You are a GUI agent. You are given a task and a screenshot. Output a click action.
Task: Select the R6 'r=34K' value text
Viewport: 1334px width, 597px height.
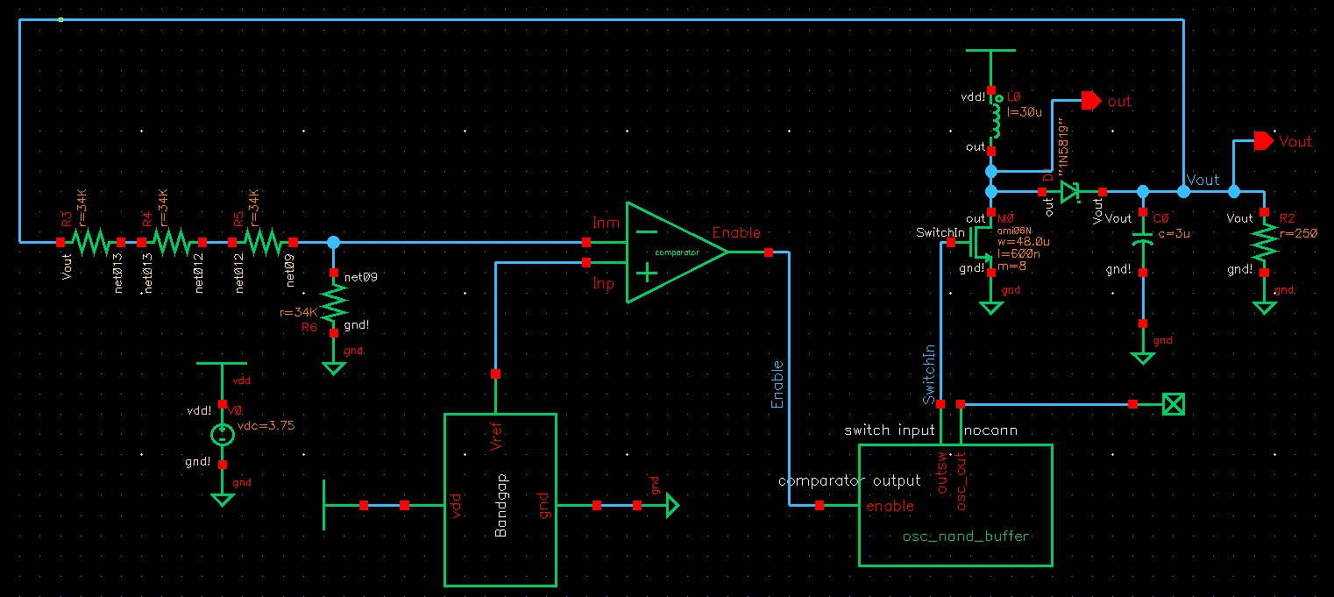pyautogui.click(x=298, y=312)
